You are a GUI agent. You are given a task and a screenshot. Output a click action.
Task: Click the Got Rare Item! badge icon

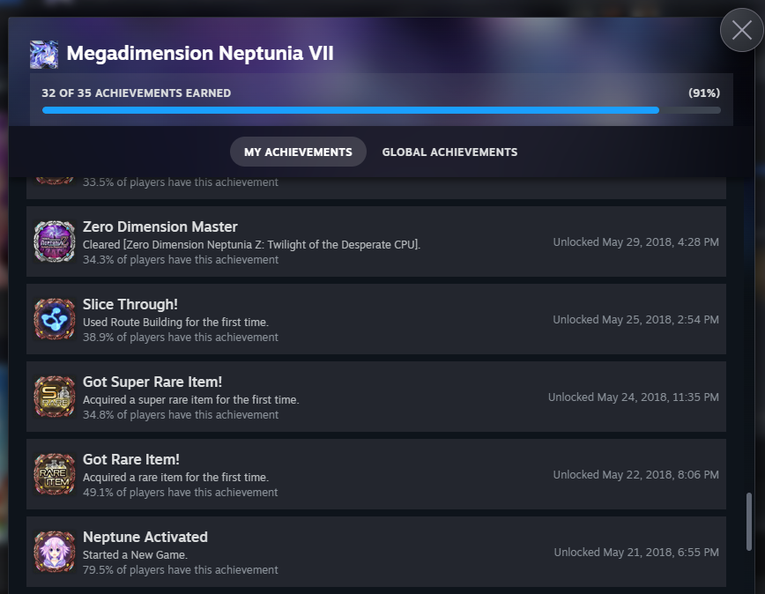[x=54, y=474]
